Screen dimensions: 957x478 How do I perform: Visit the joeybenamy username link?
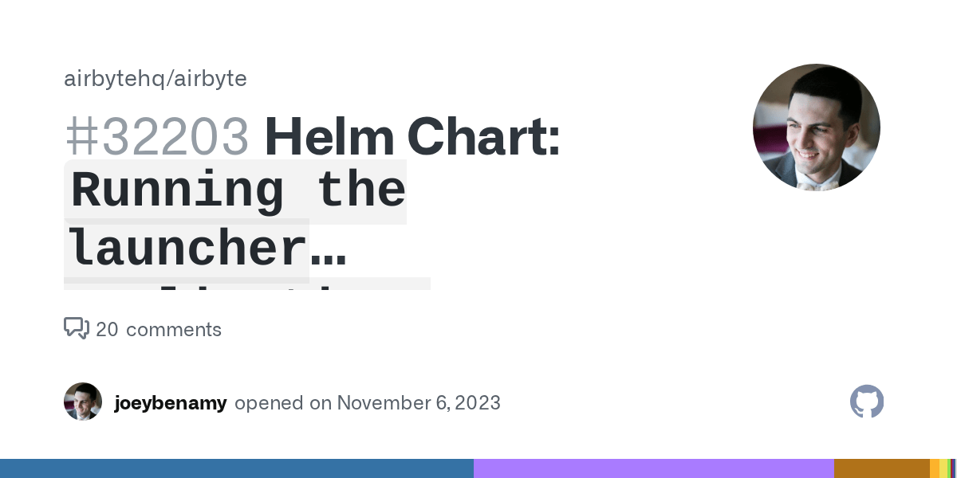(171, 402)
